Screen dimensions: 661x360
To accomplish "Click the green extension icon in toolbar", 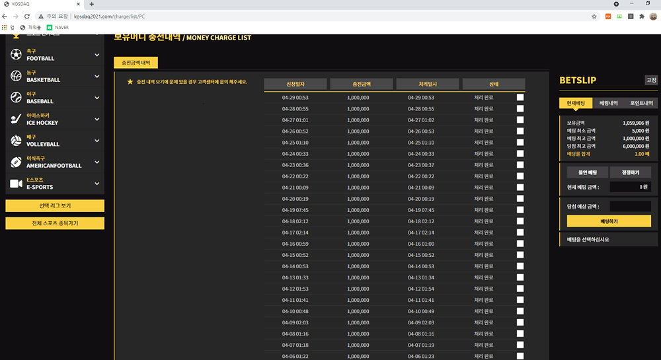I will click(x=619, y=17).
